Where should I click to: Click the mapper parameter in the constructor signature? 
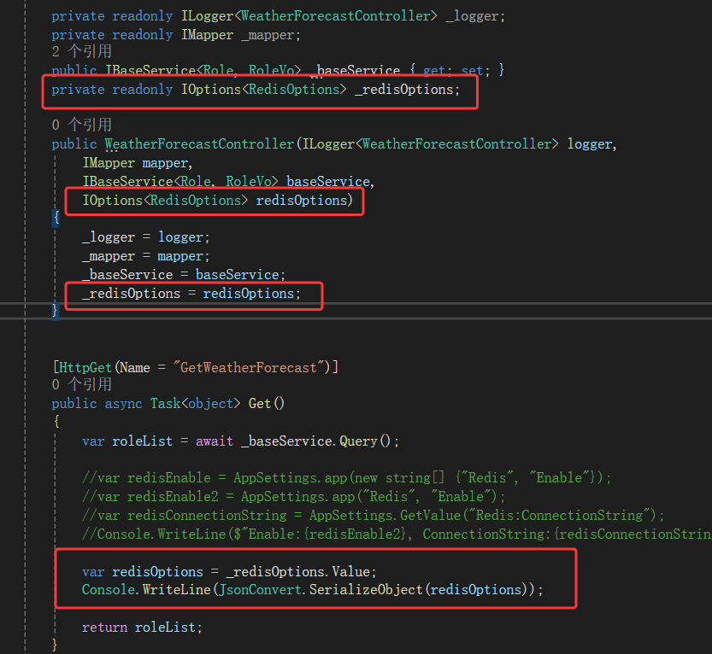coord(165,163)
